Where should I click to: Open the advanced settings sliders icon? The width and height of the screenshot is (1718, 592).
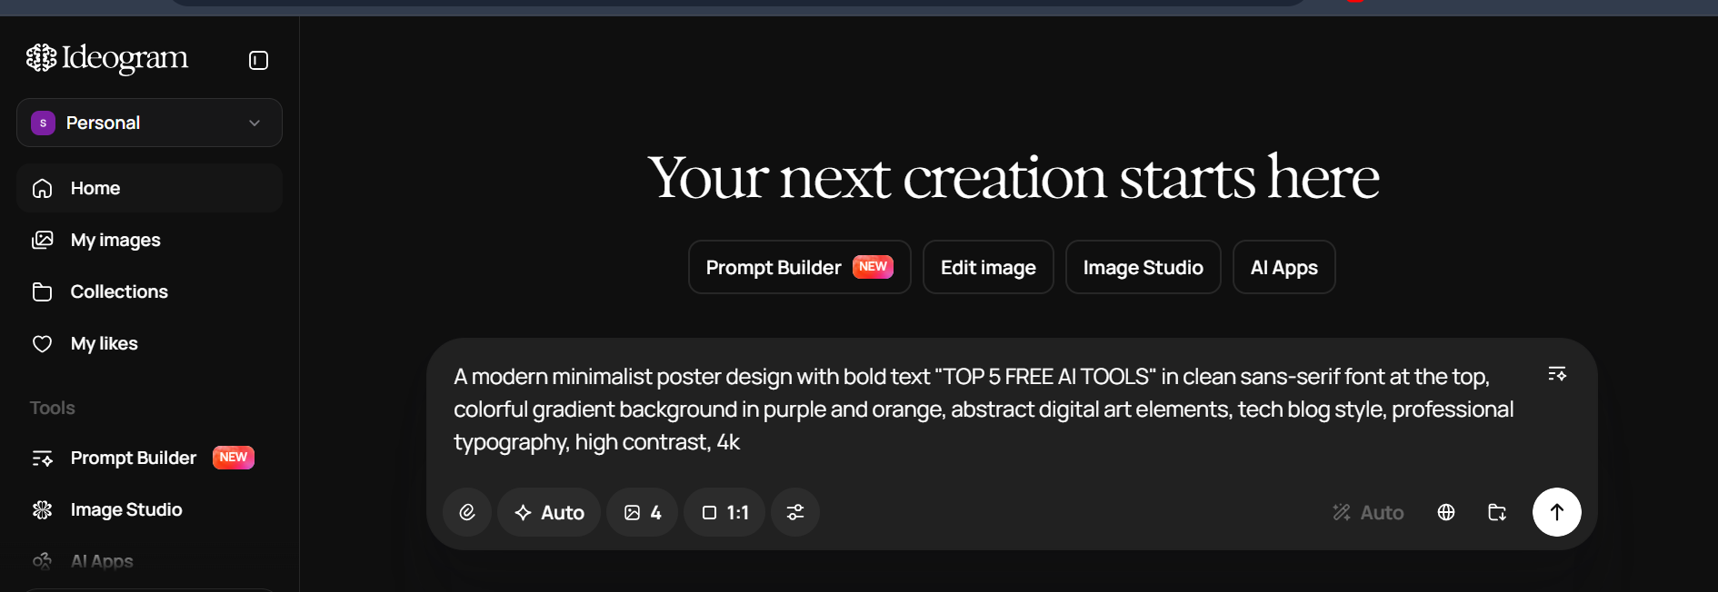[x=795, y=512]
